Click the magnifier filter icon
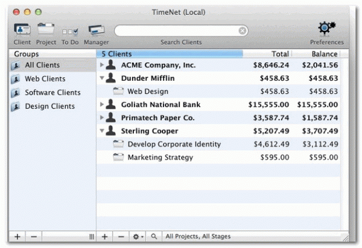 click(154, 237)
